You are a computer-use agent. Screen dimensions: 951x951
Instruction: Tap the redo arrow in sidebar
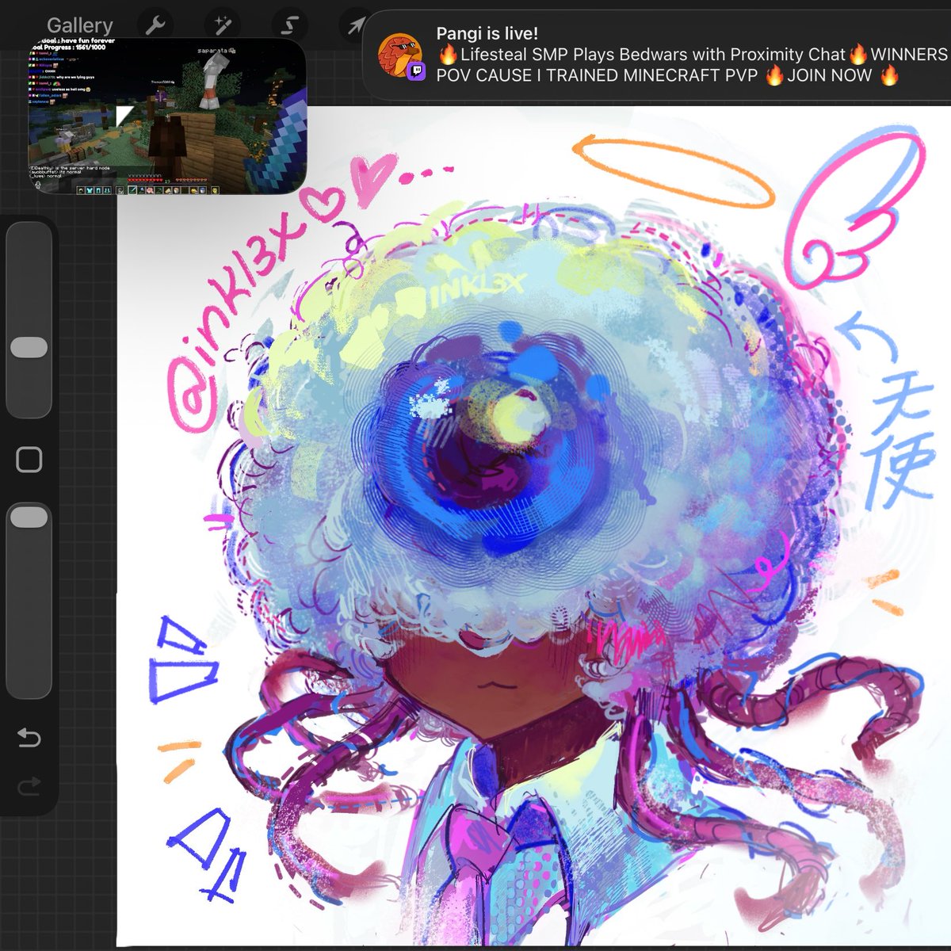coord(29,785)
